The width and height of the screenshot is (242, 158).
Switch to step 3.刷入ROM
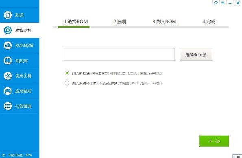(165, 22)
